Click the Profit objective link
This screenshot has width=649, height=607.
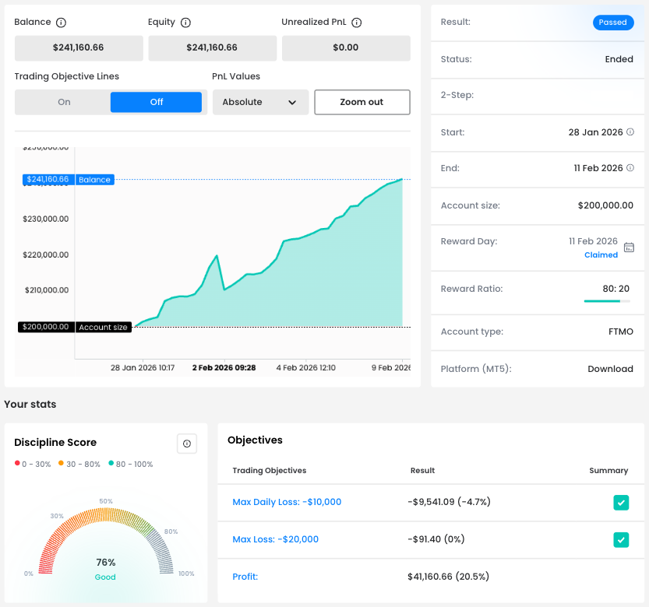pos(245,577)
